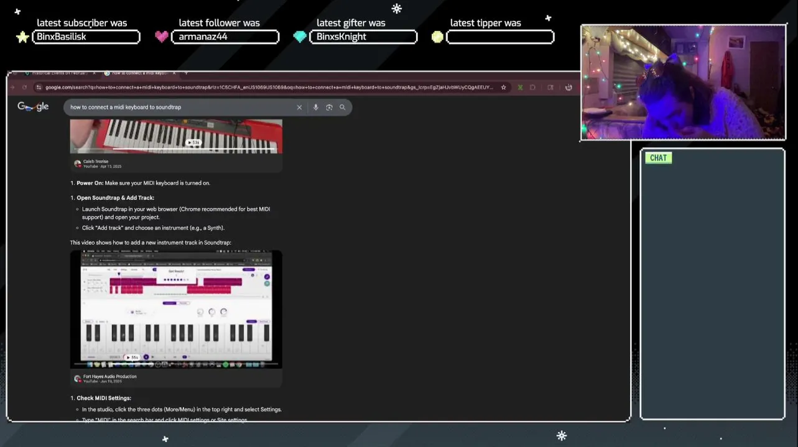The image size is (798, 447).
Task: Click the empty latest tipper box
Action: (500, 37)
